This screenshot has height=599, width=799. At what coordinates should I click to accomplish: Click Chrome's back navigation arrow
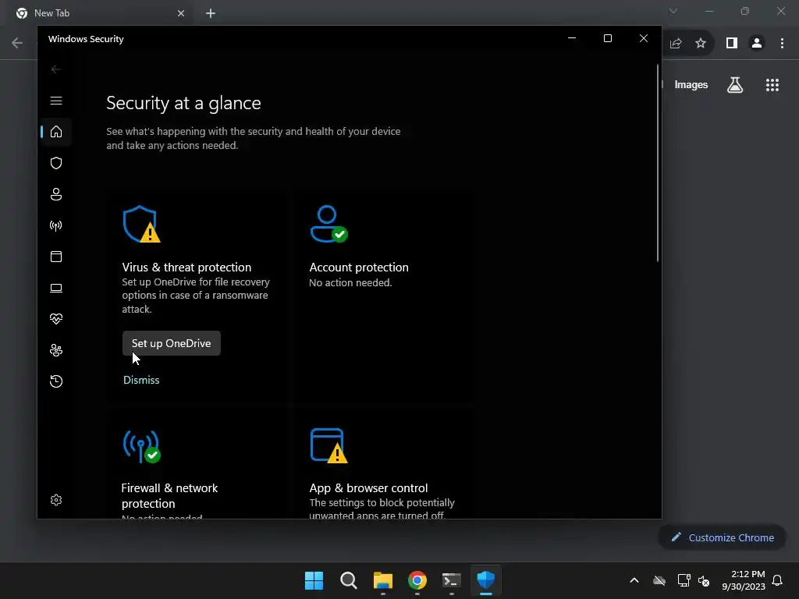coord(17,44)
